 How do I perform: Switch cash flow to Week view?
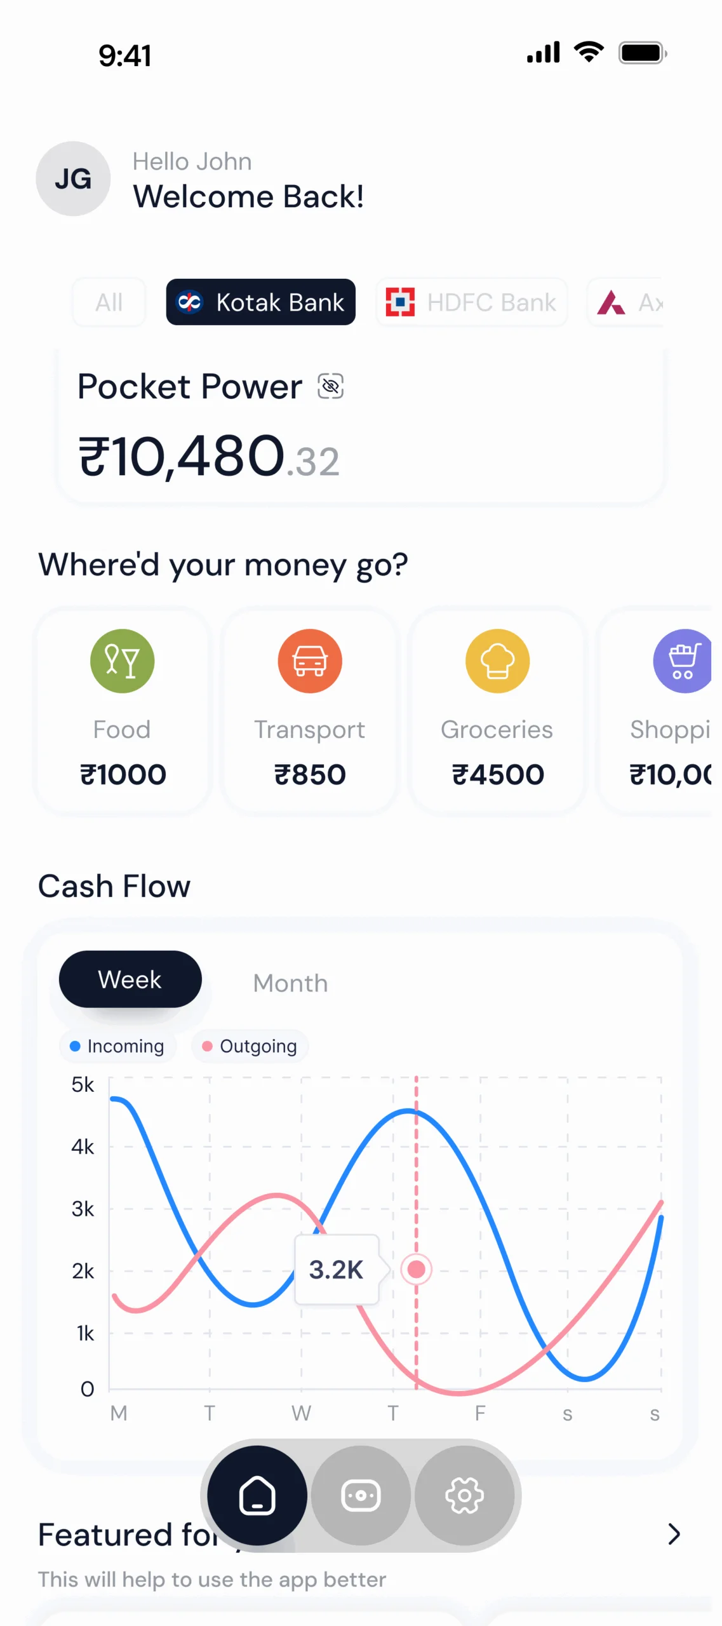coord(130,979)
